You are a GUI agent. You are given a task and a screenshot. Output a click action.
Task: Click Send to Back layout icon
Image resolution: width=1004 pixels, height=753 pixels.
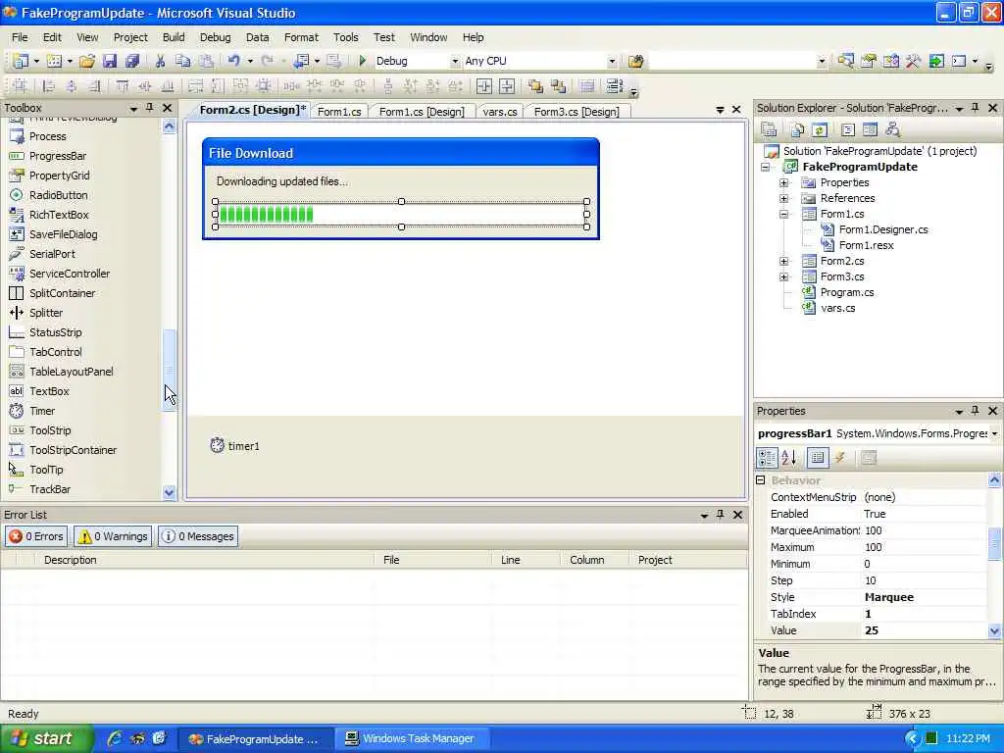pos(558,86)
